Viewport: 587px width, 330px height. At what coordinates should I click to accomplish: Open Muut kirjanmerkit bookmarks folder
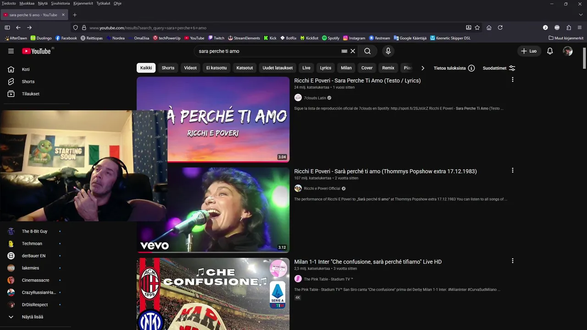pyautogui.click(x=566, y=38)
